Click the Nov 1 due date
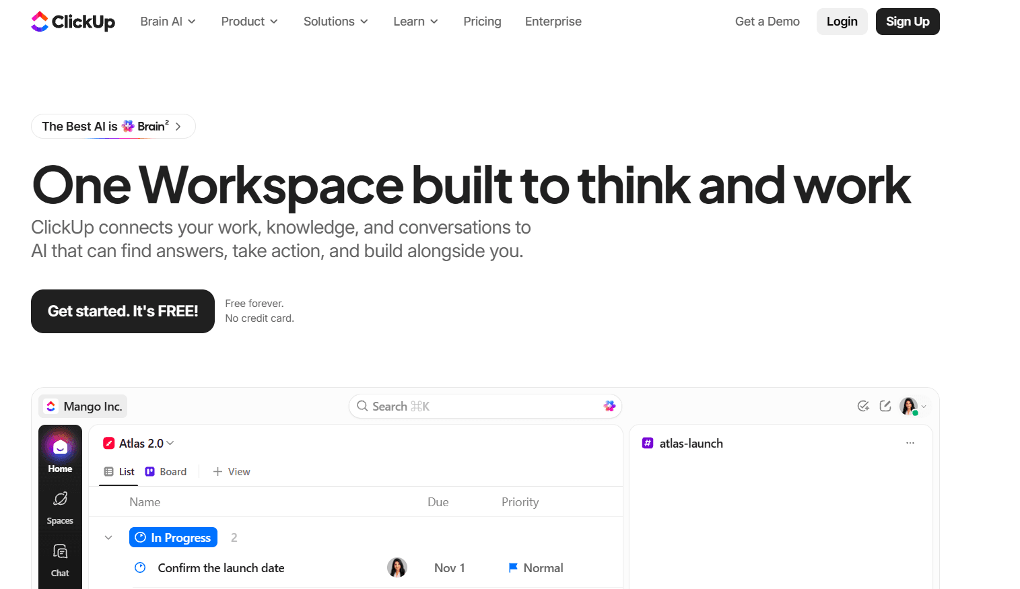 click(x=449, y=567)
